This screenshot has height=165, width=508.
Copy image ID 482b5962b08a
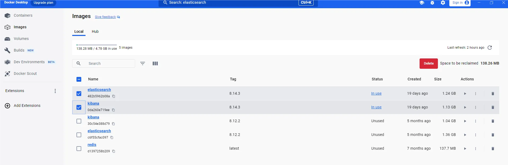(114, 96)
